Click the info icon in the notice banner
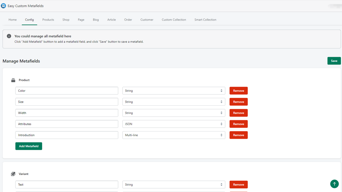342x192 pixels. (9, 36)
